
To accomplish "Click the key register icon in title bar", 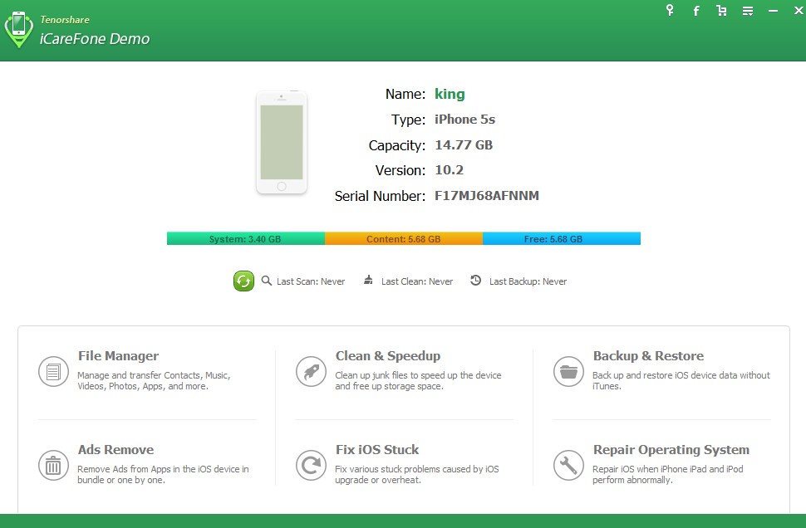I will [x=669, y=10].
